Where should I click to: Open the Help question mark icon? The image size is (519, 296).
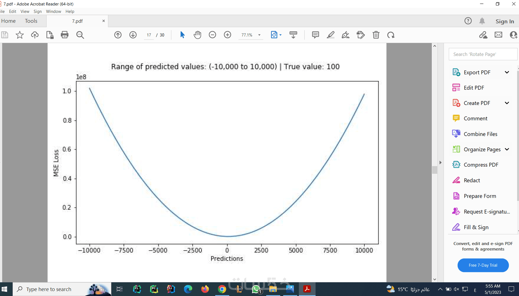click(468, 21)
